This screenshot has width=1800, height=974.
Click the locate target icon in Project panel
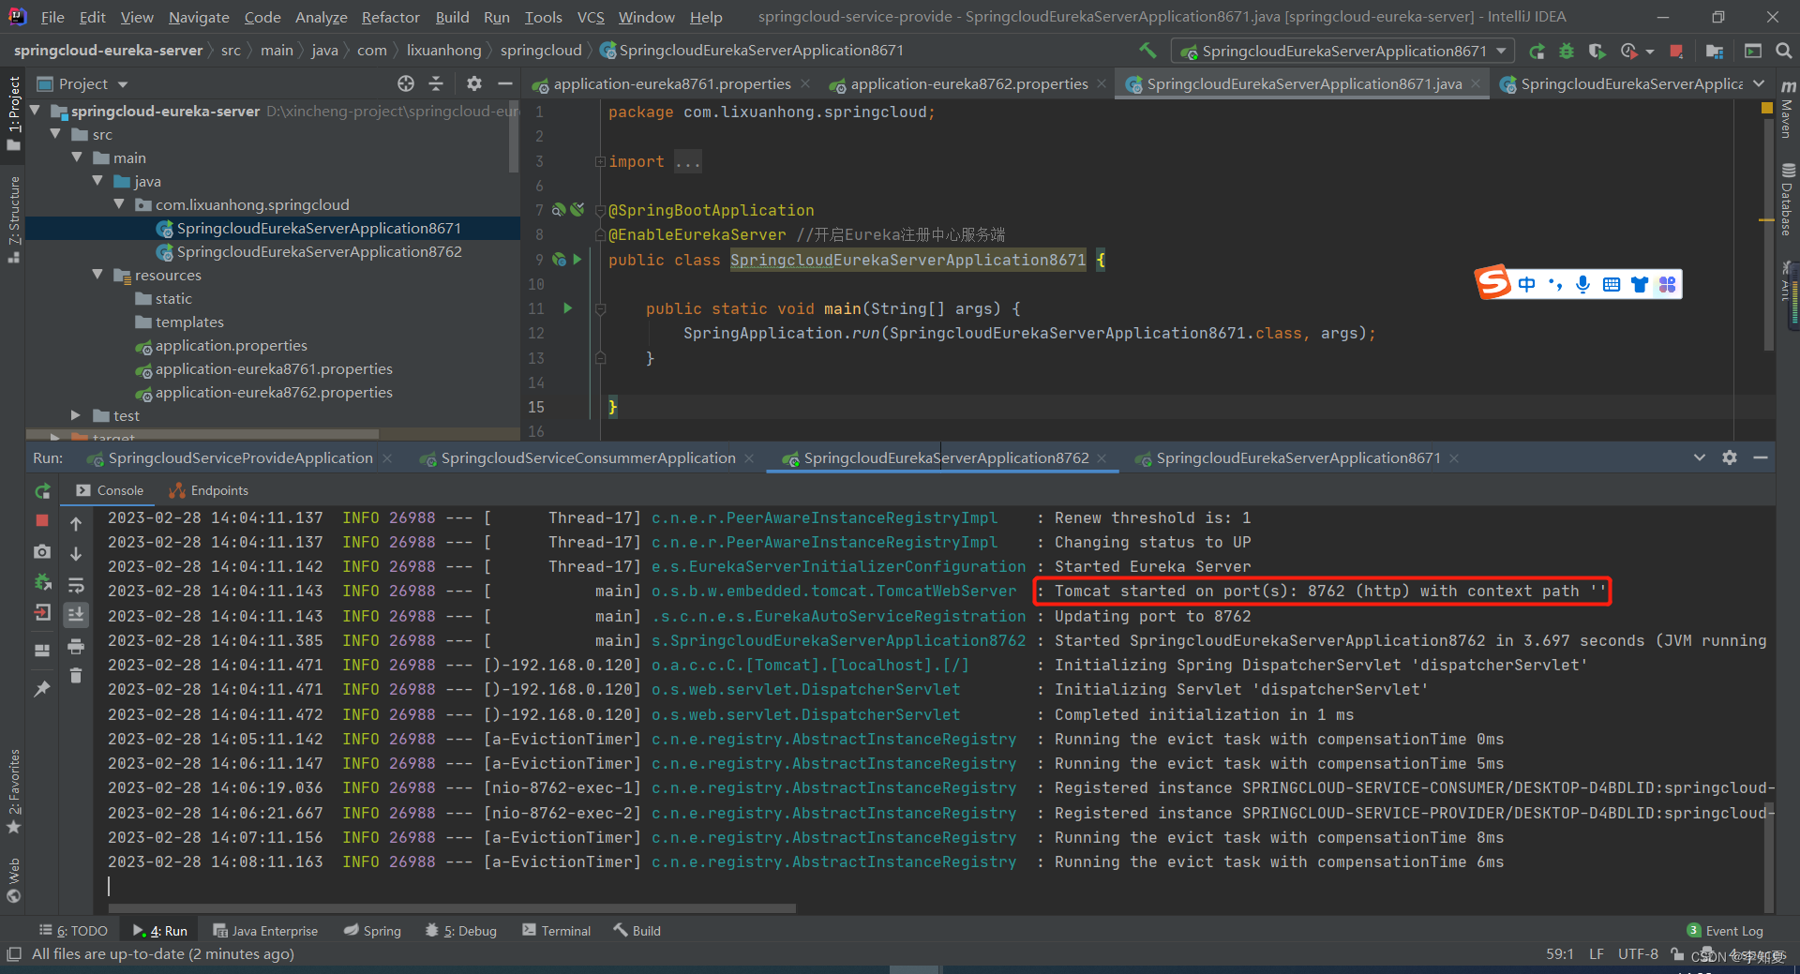pos(405,83)
